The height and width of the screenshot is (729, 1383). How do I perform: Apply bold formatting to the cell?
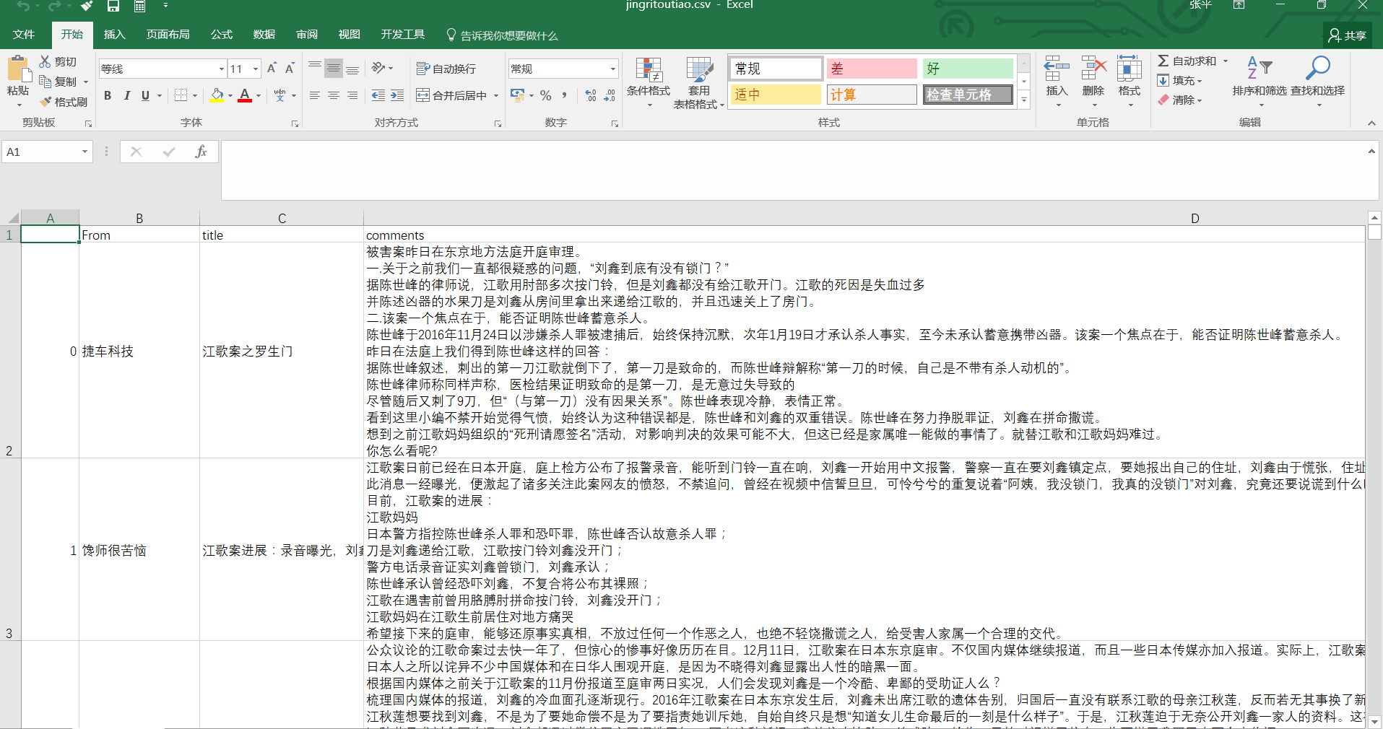[107, 95]
